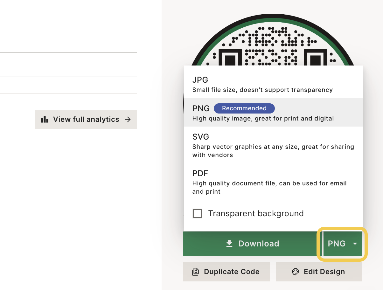
Task: Click the Recommended badge
Action: tap(244, 108)
